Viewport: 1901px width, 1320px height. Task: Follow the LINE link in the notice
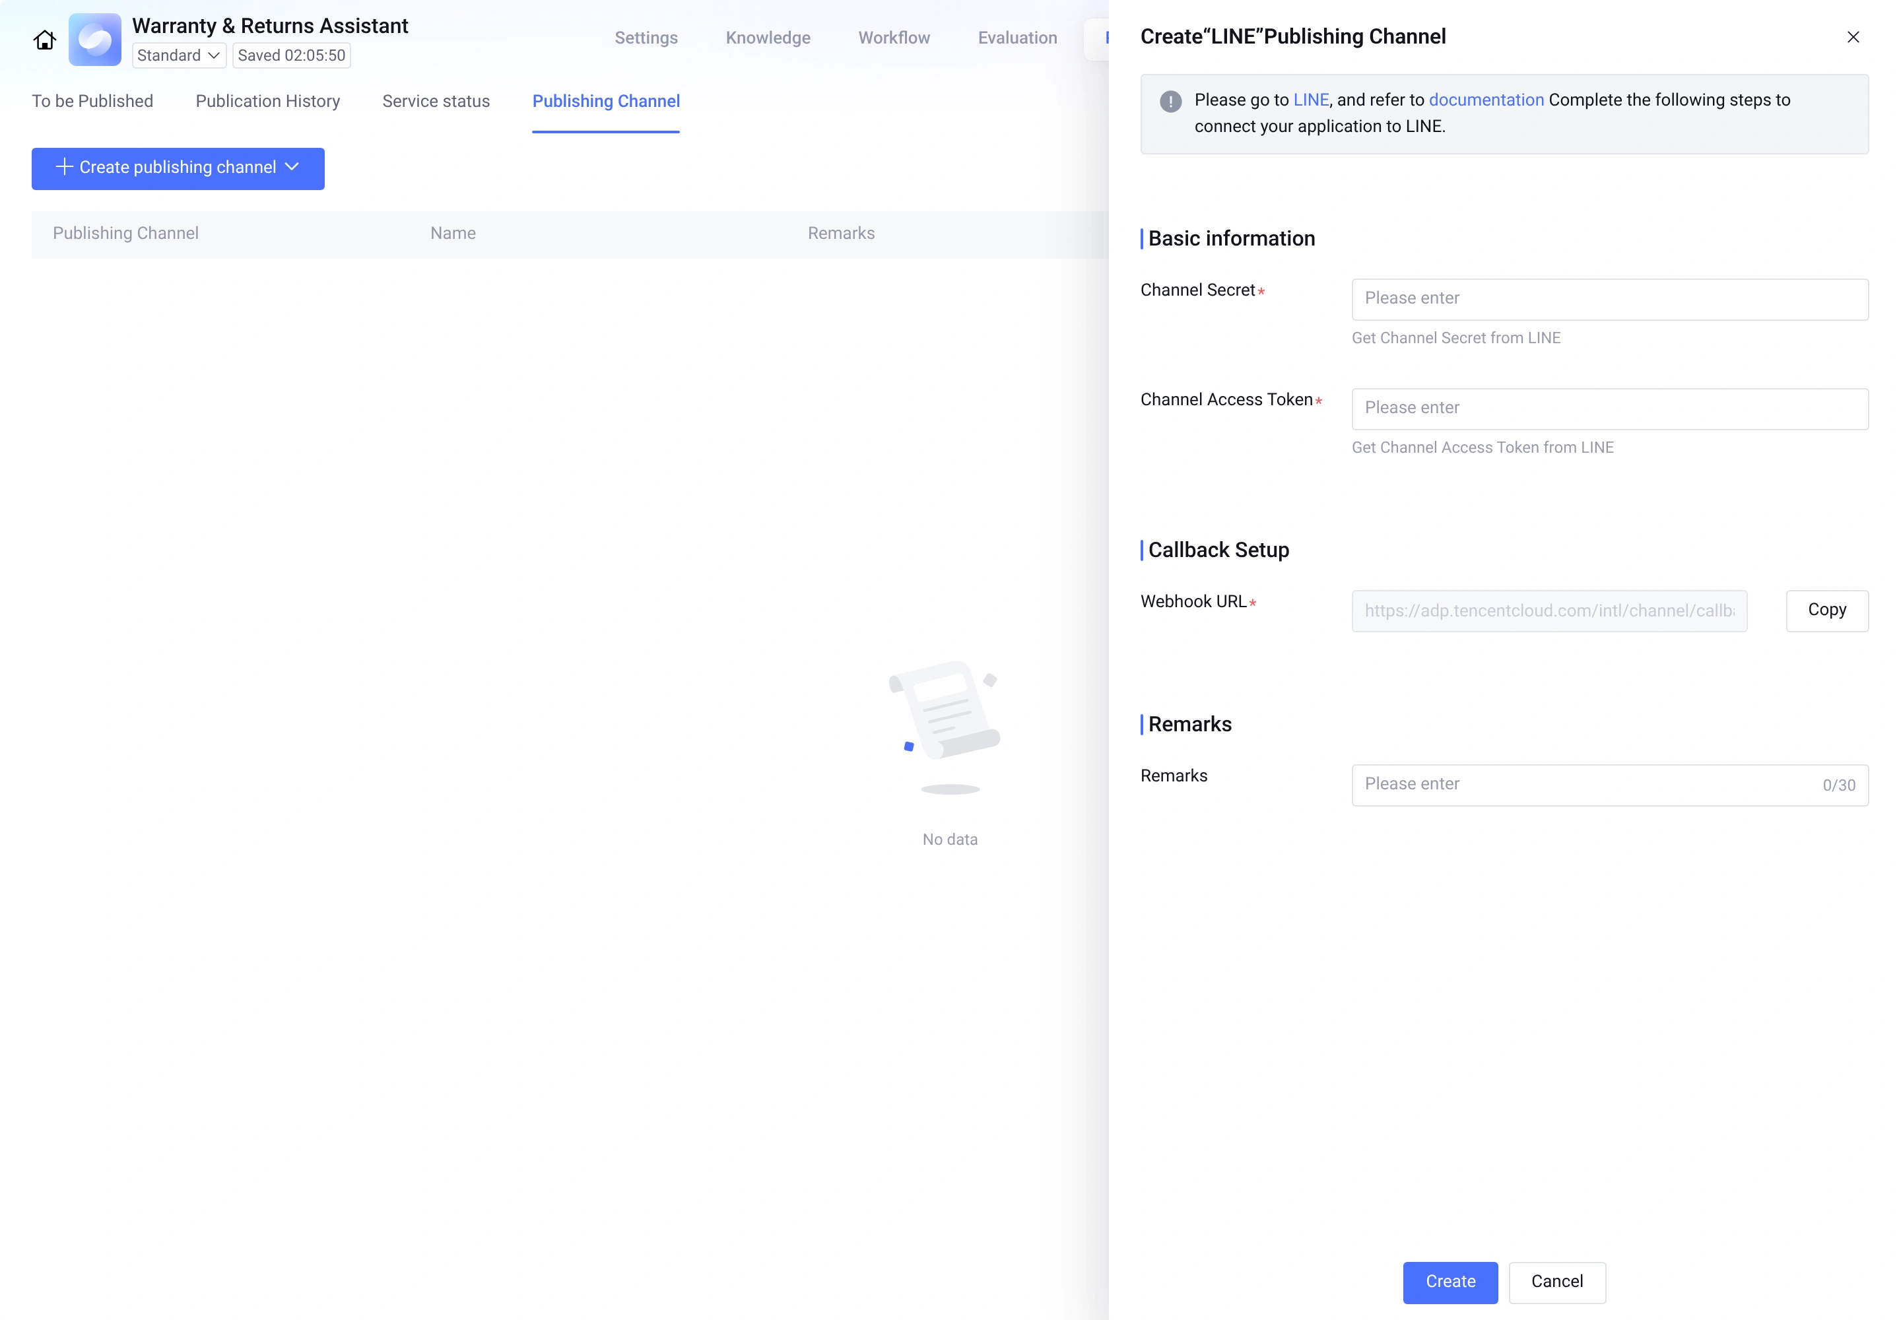click(x=1310, y=100)
